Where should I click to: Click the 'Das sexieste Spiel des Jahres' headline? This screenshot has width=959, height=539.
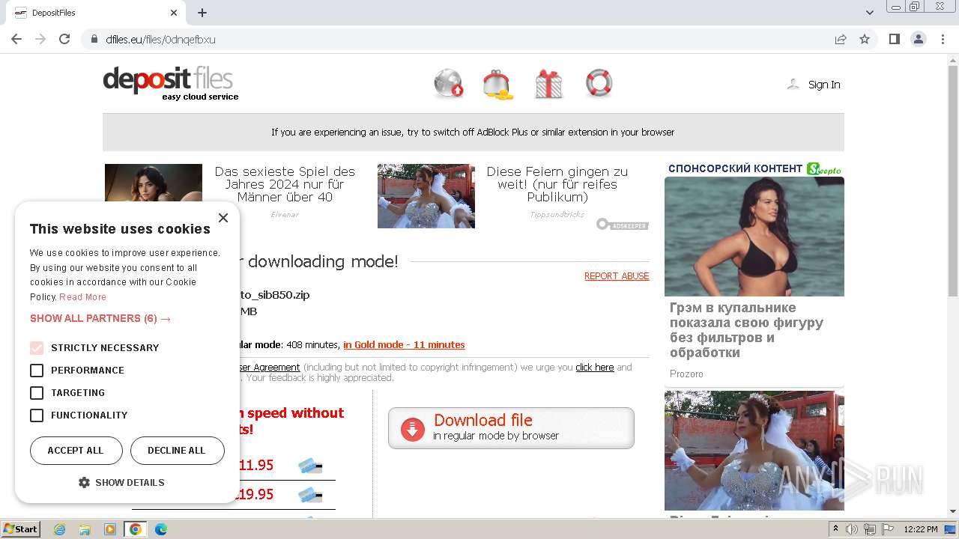(285, 184)
